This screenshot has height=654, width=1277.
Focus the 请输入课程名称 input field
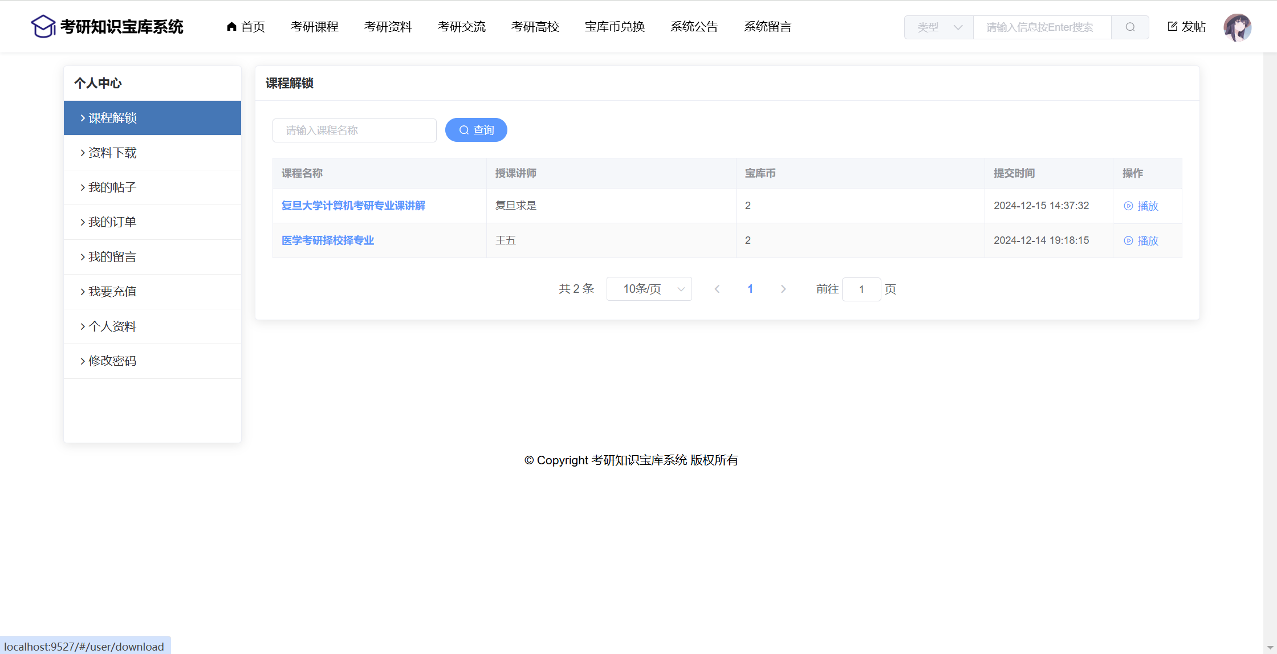coord(355,130)
